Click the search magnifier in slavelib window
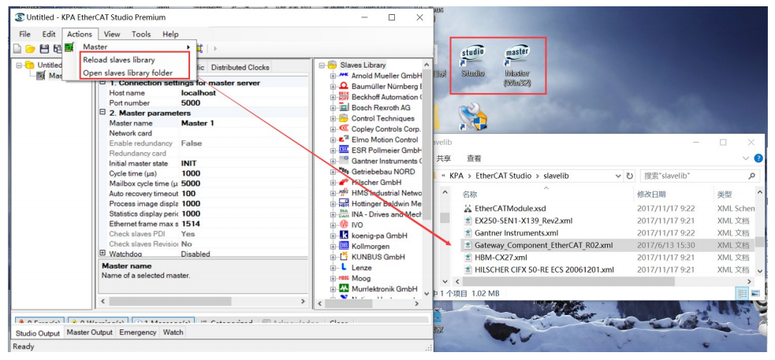Viewport: 775px width, 360px height. pyautogui.click(x=751, y=176)
